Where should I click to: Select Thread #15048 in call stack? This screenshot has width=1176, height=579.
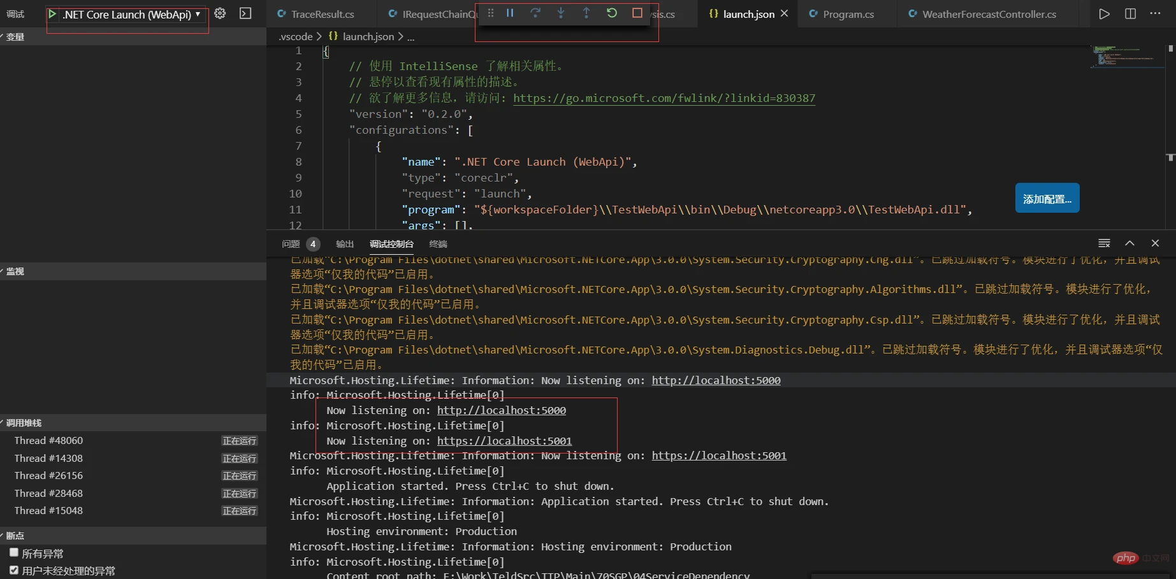(x=133, y=510)
